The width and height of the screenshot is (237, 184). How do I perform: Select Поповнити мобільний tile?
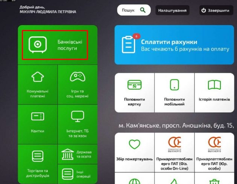[x=174, y=92]
